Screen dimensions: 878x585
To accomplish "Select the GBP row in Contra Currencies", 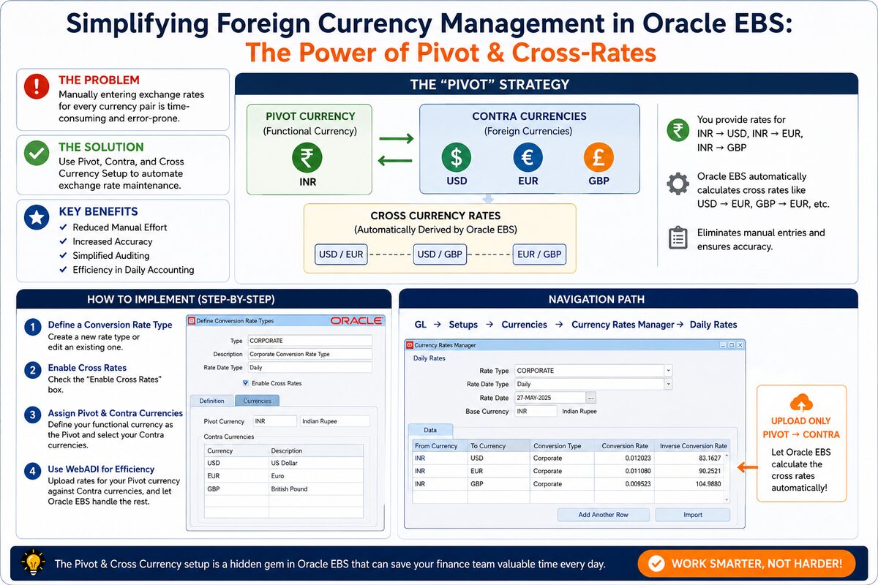I will coord(283,489).
